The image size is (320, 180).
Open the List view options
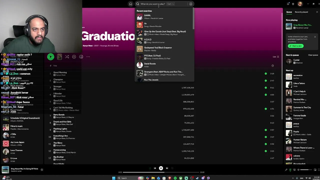pyautogui.click(x=276, y=57)
